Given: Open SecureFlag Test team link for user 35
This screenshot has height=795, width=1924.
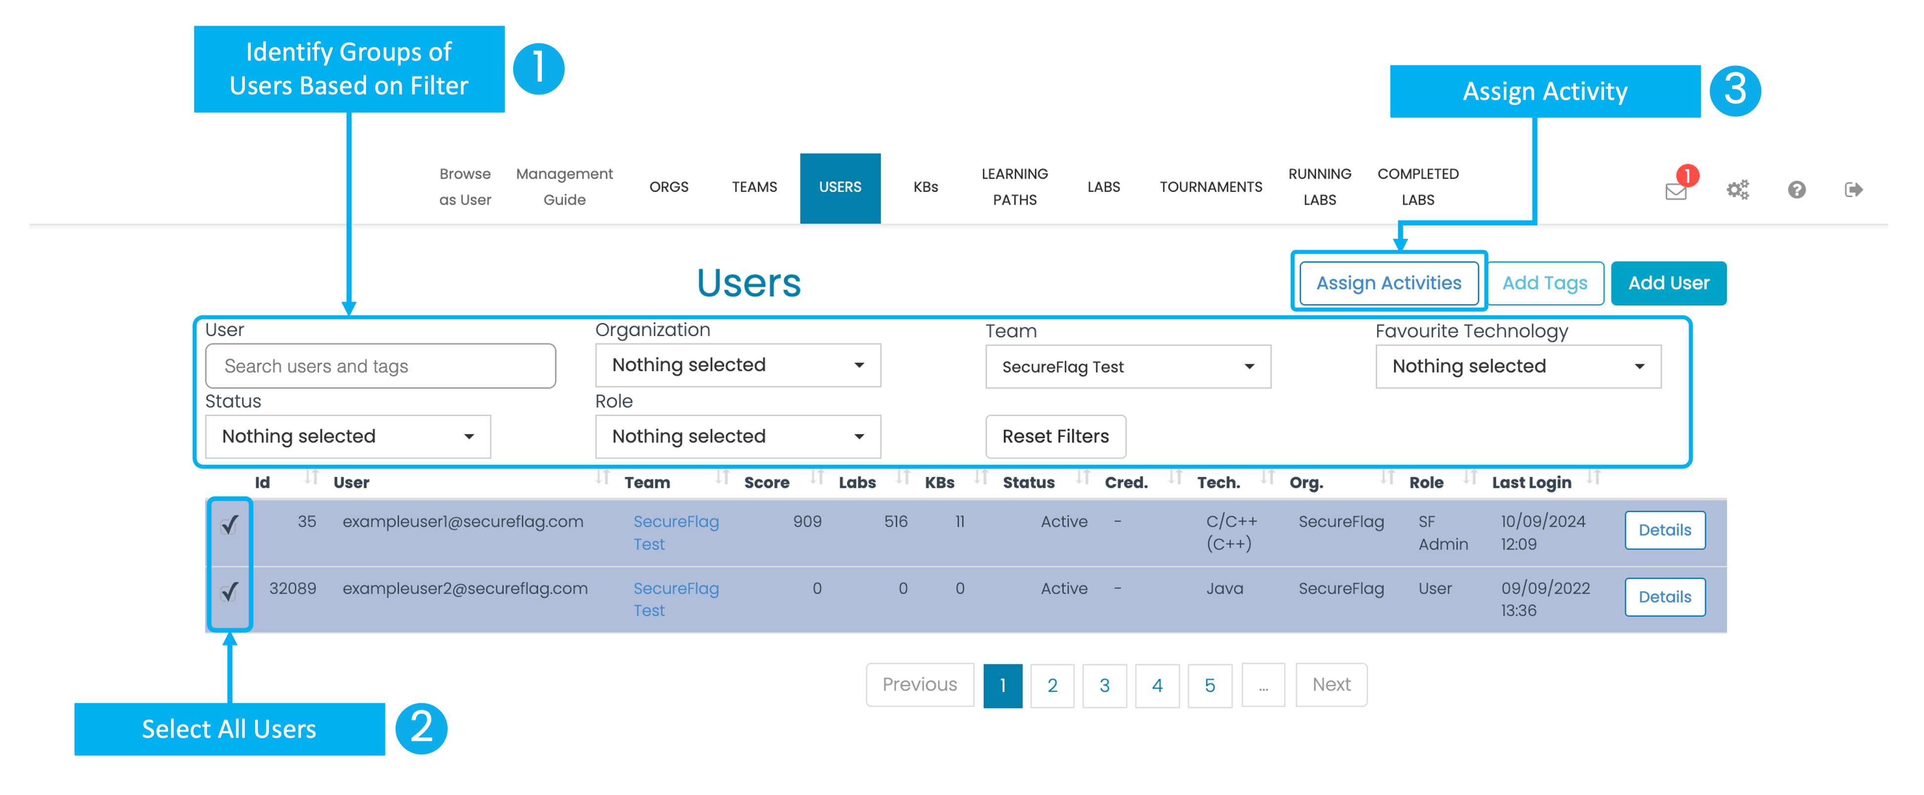Looking at the screenshot, I should (676, 533).
